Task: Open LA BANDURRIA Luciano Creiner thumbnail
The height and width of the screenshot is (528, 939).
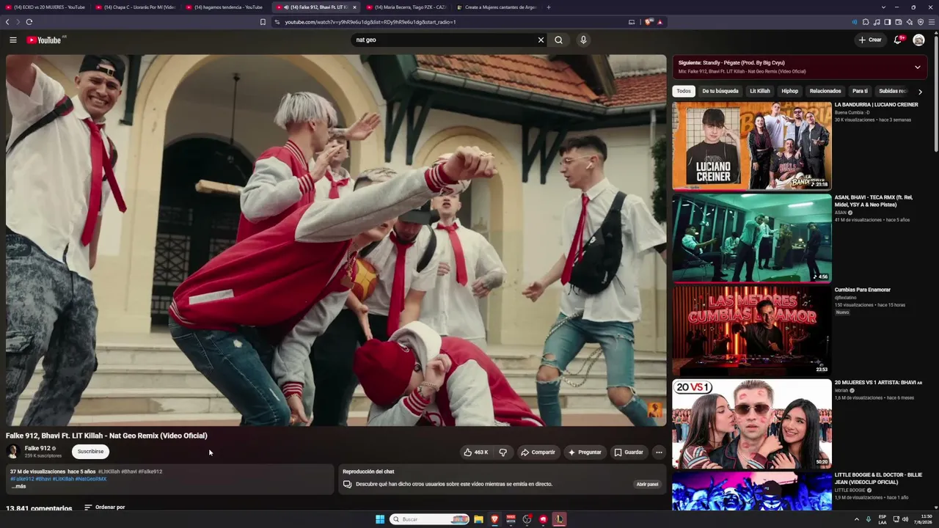Action: coord(752,146)
